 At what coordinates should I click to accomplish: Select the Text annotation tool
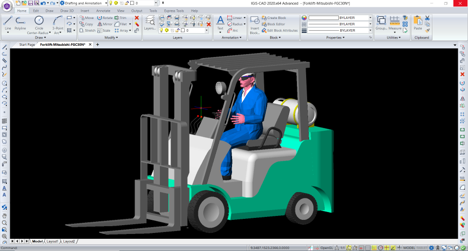[220, 23]
